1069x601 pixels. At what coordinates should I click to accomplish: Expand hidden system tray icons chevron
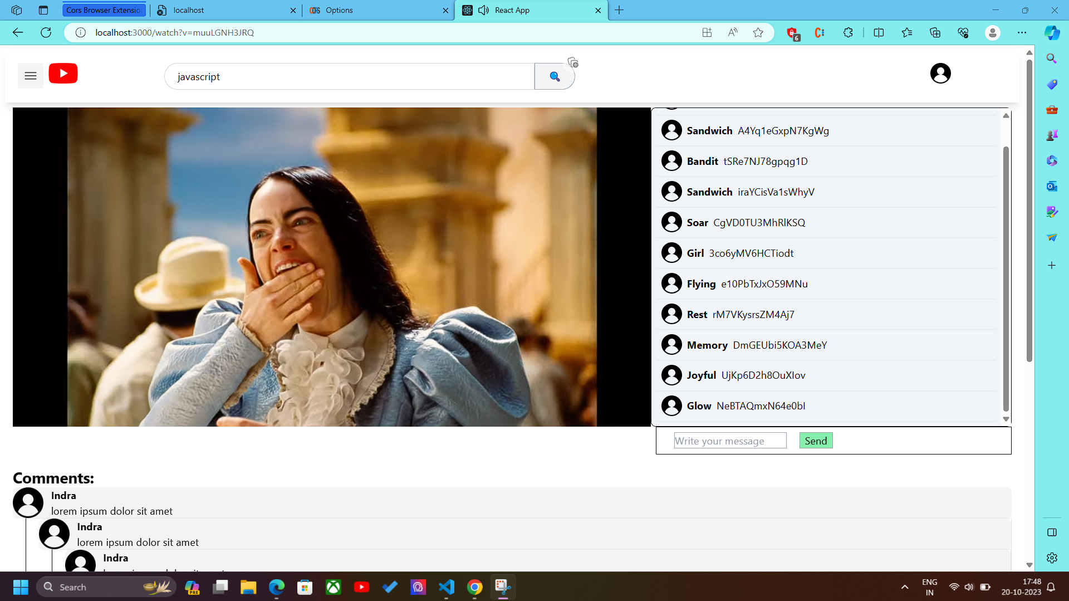905,587
